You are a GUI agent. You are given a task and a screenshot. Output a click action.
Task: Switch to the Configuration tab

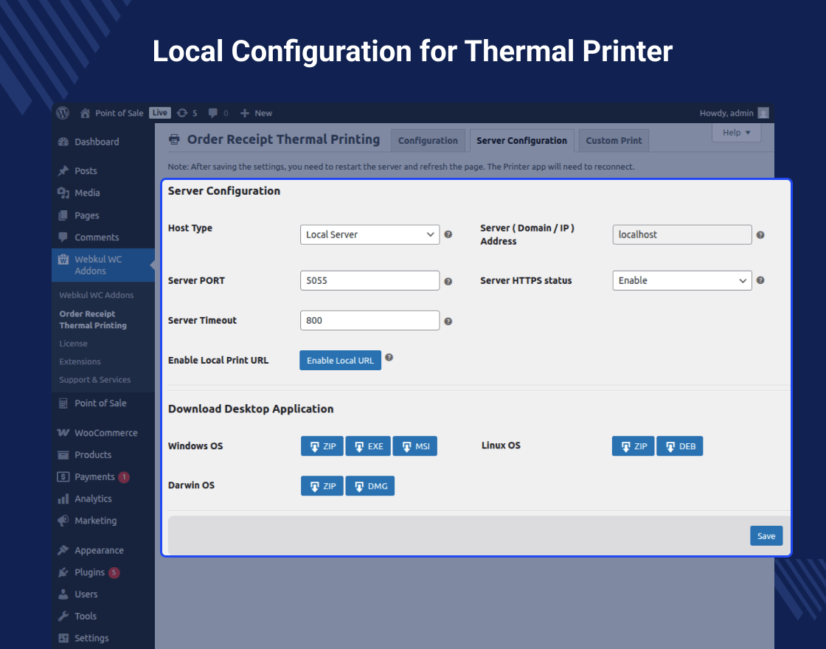[x=428, y=140]
